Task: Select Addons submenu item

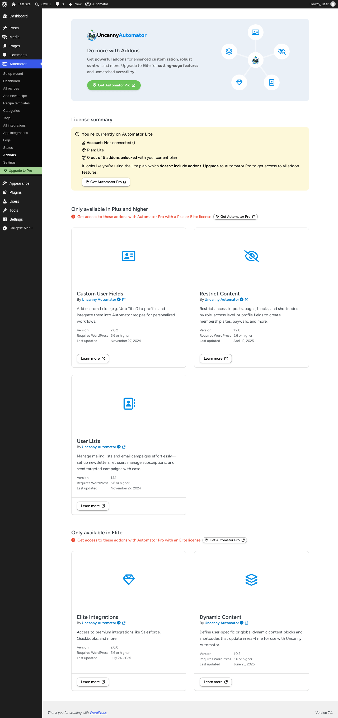Action: pos(21,155)
